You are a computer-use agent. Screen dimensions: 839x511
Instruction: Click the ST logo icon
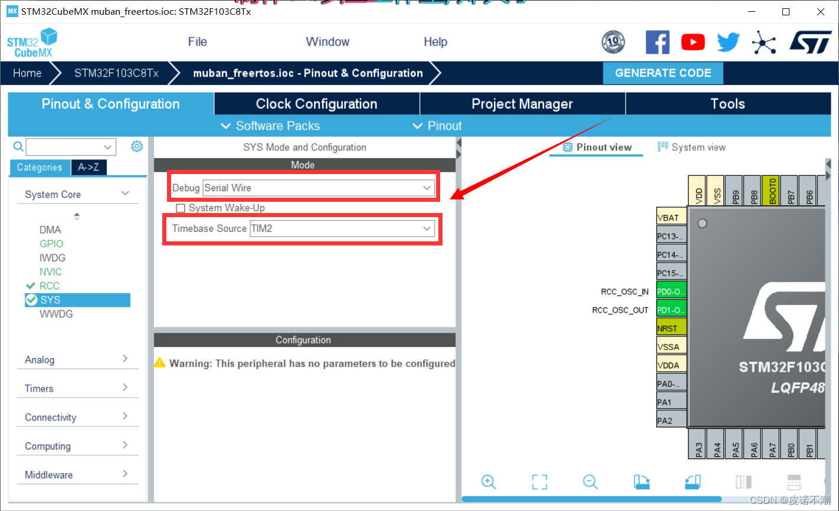click(x=811, y=42)
